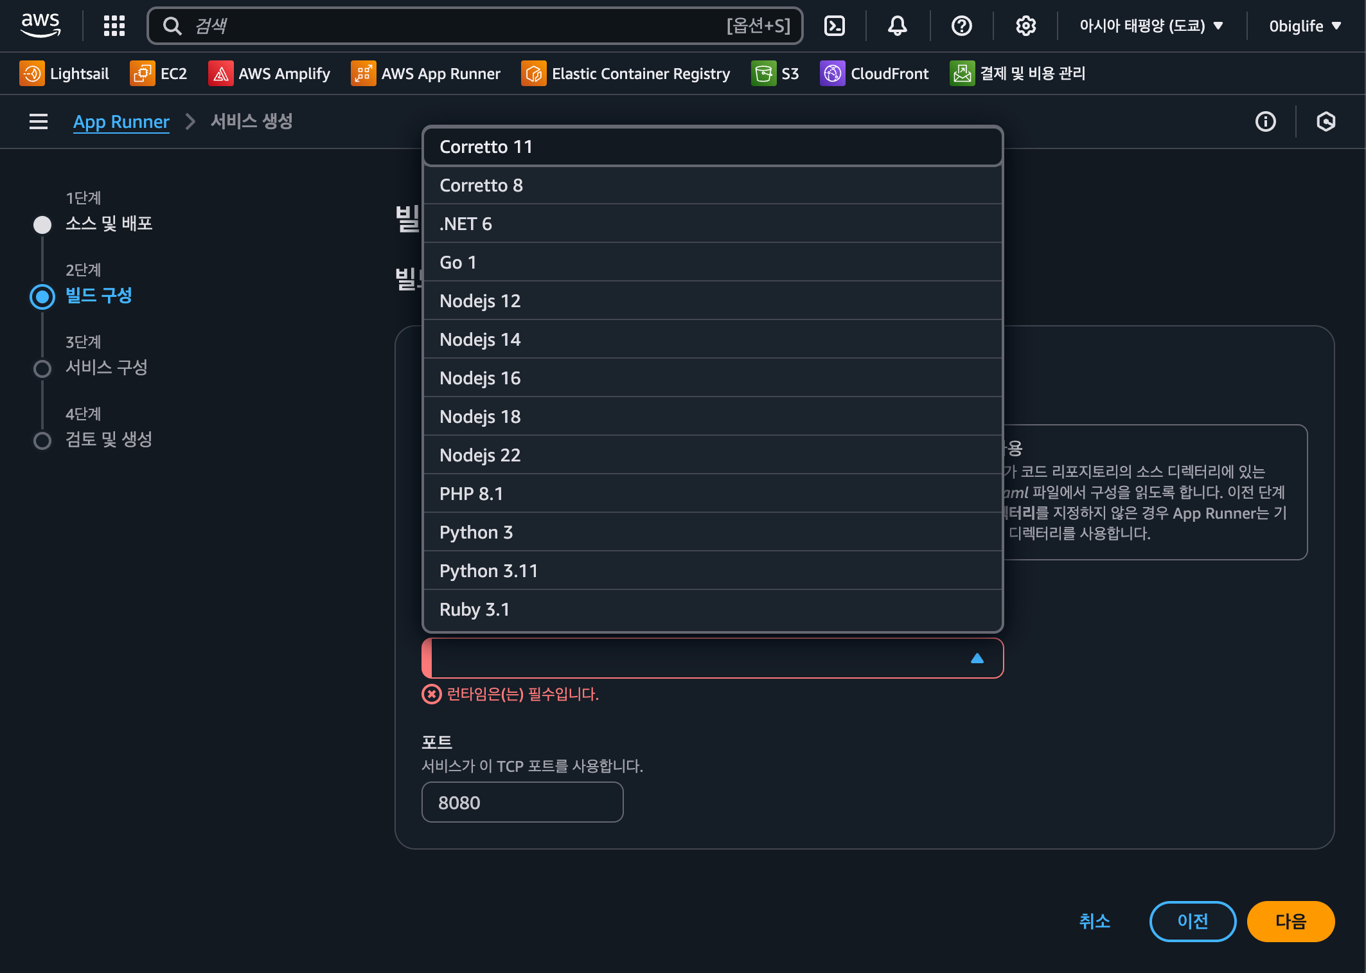Image resolution: width=1366 pixels, height=973 pixels.
Task: Pick Python 3.11 runtime
Action: [x=713, y=571]
